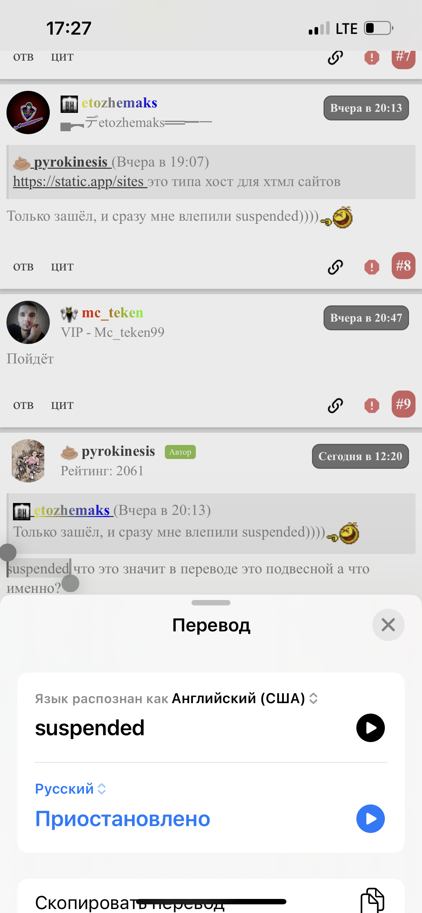Open the #9 post number badge
Image resolution: width=422 pixels, height=913 pixels.
pyautogui.click(x=403, y=404)
